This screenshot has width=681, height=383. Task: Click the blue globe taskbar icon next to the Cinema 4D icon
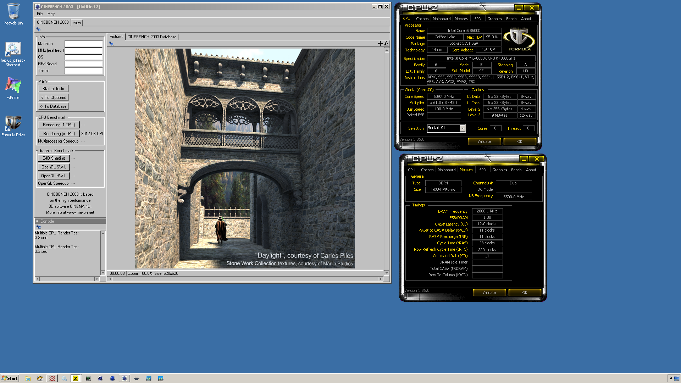pos(112,378)
